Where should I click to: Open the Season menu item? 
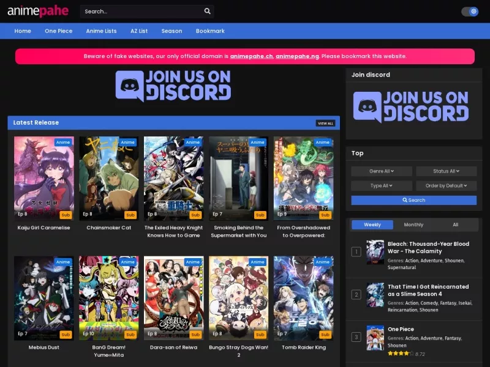click(171, 31)
